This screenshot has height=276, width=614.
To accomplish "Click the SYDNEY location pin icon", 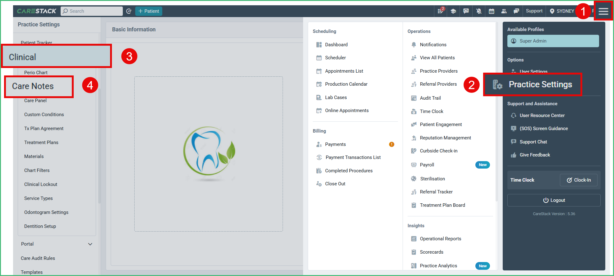I will pos(552,11).
